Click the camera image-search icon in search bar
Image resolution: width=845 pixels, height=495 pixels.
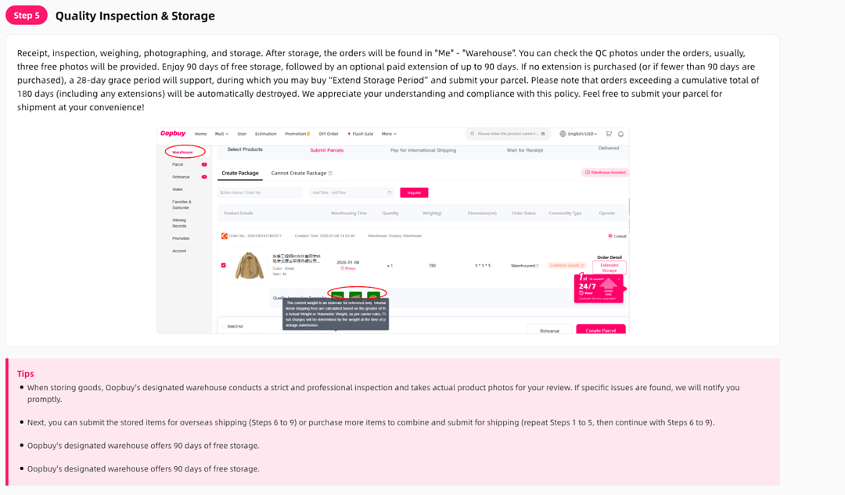[543, 134]
